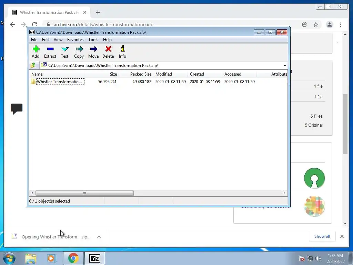Click the size value 56 595 241
This screenshot has width=353, height=265.
pyautogui.click(x=108, y=81)
